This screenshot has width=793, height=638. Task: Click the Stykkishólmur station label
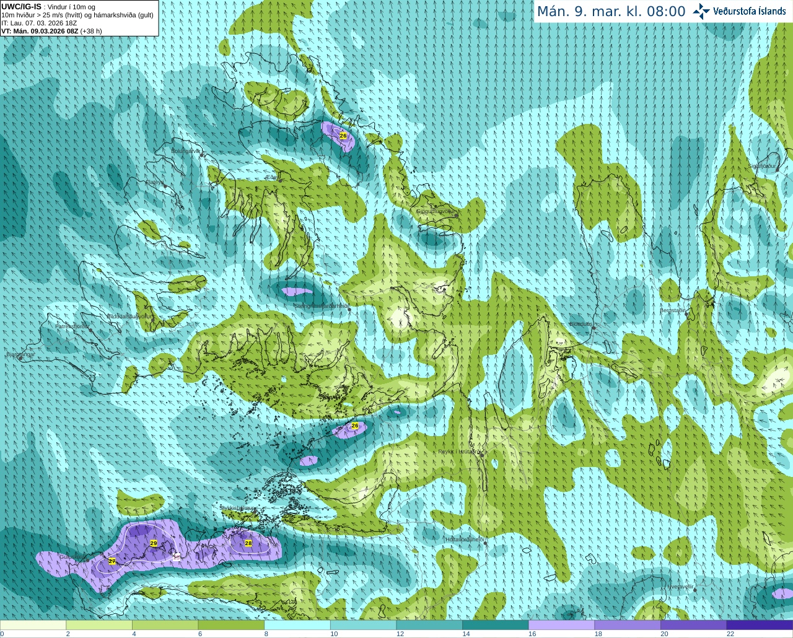point(237,507)
